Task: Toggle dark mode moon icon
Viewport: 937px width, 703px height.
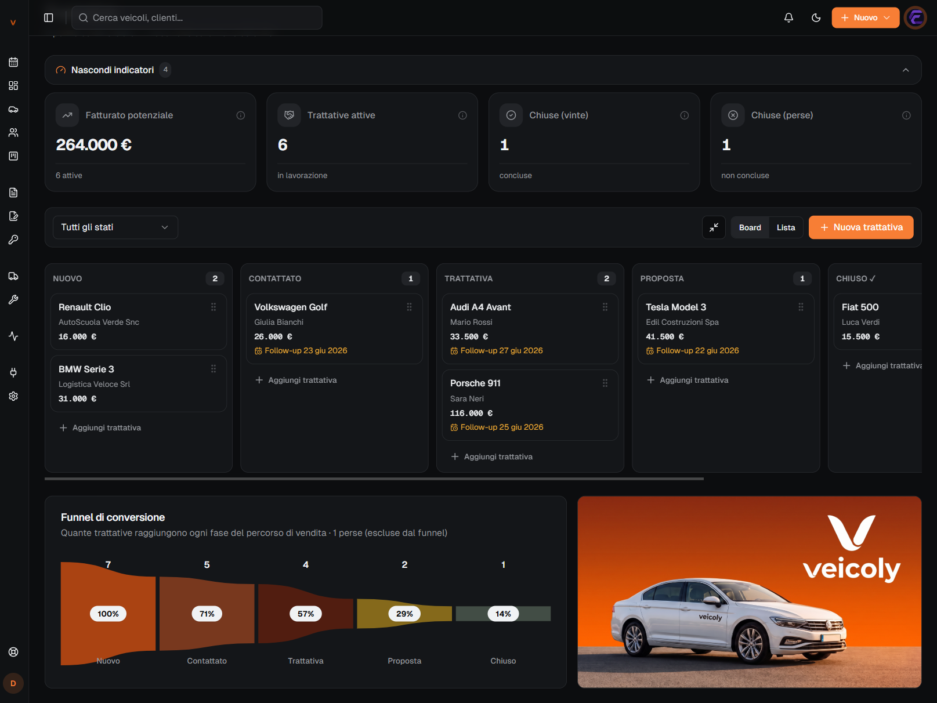Action: pos(816,18)
